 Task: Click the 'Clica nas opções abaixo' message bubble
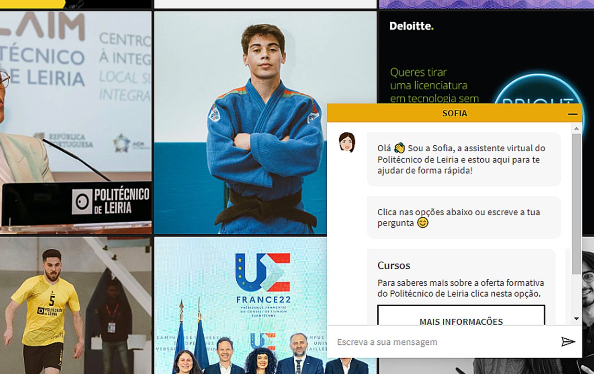(x=464, y=217)
